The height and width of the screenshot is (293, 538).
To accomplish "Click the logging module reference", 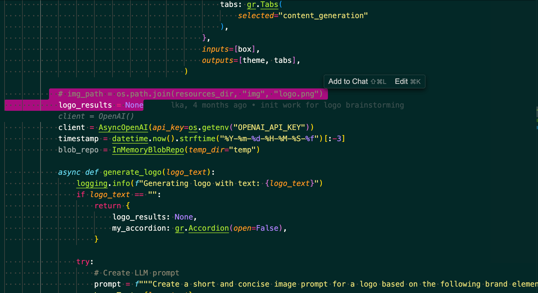I will tap(92, 184).
